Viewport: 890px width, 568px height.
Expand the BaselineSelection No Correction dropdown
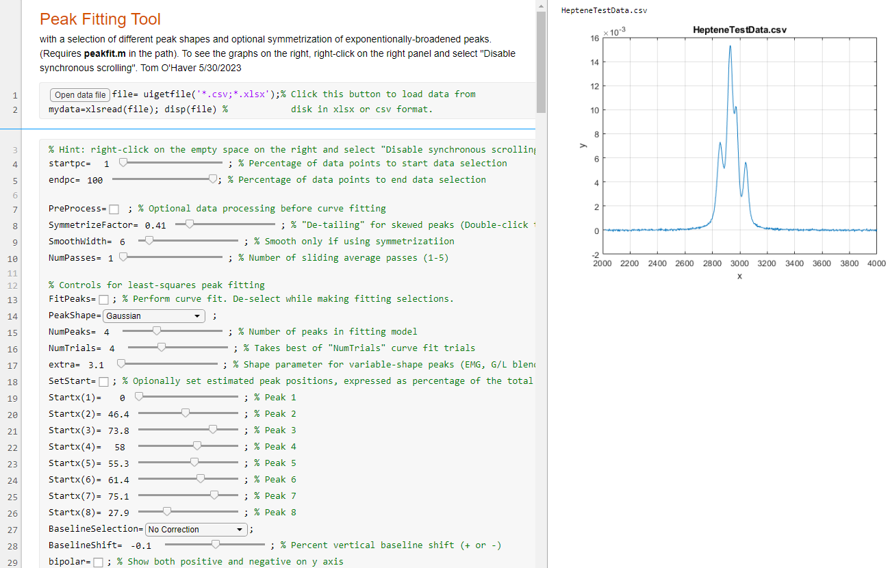(196, 530)
